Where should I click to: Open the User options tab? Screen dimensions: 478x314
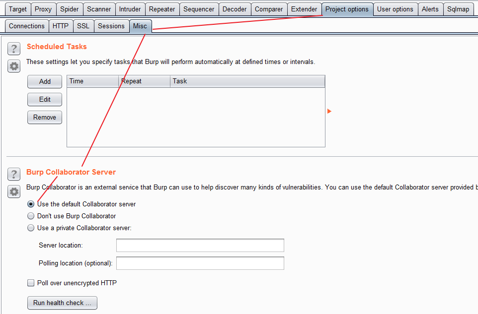coord(396,9)
